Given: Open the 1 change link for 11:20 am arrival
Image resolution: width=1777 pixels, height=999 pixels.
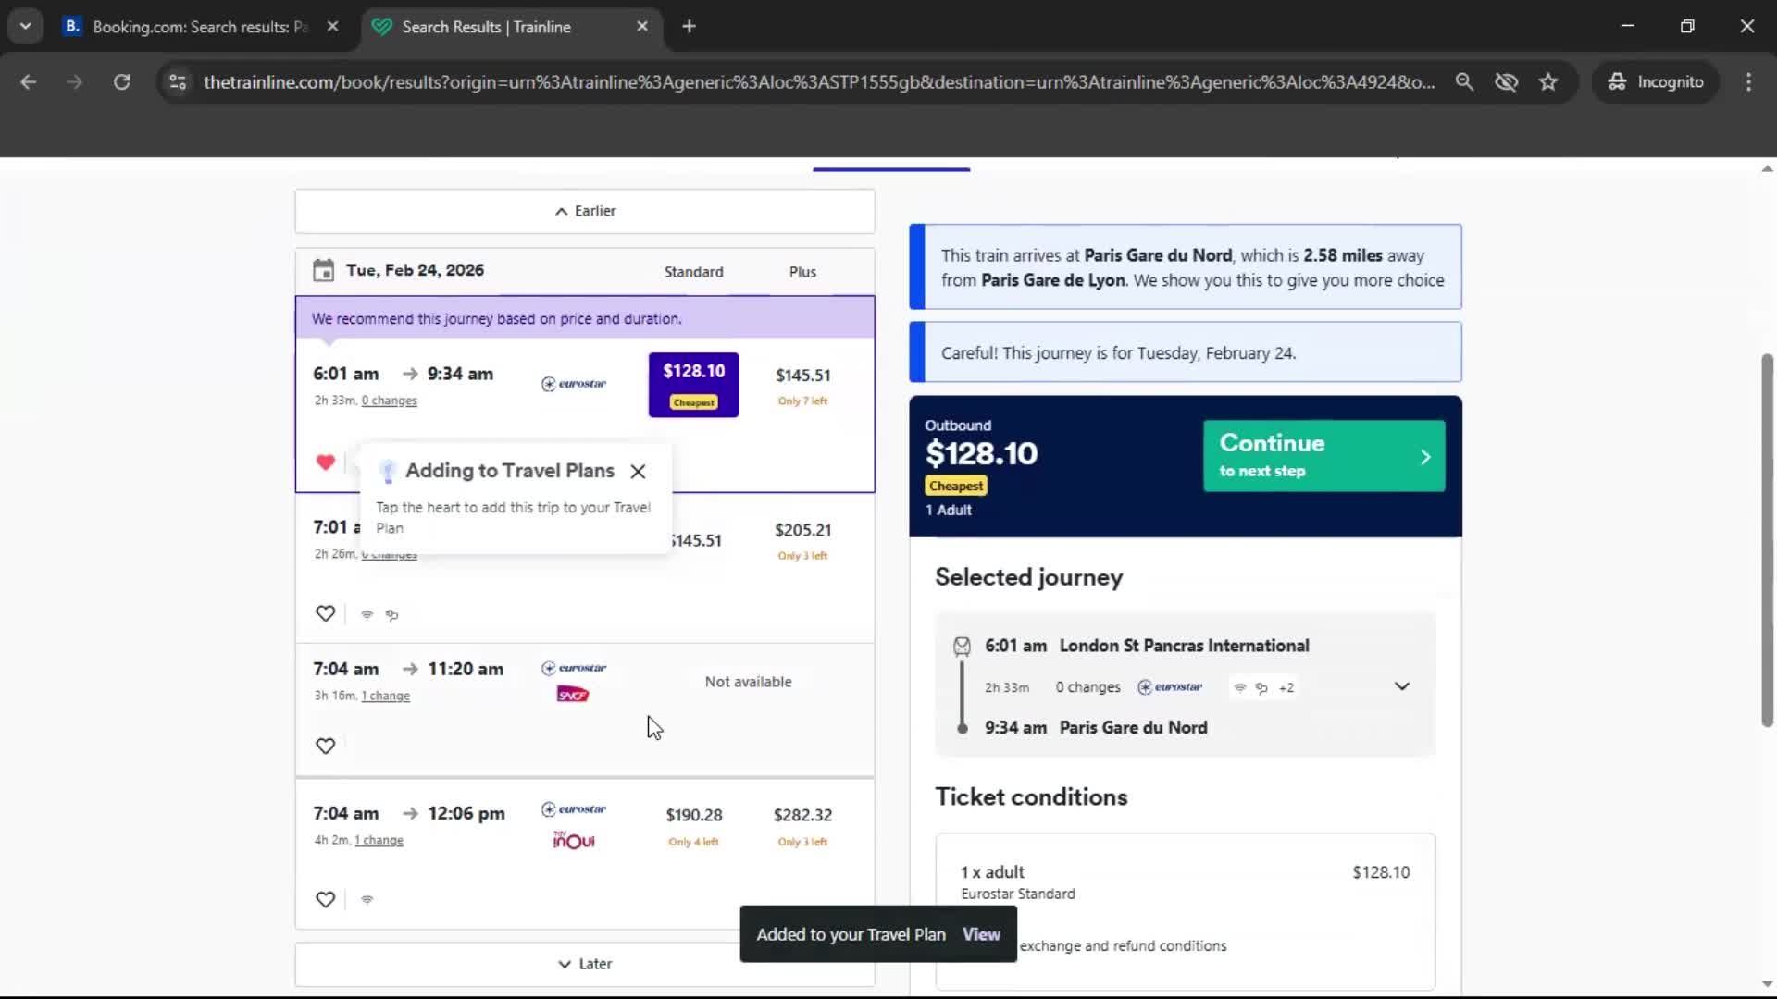Looking at the screenshot, I should point(385,696).
